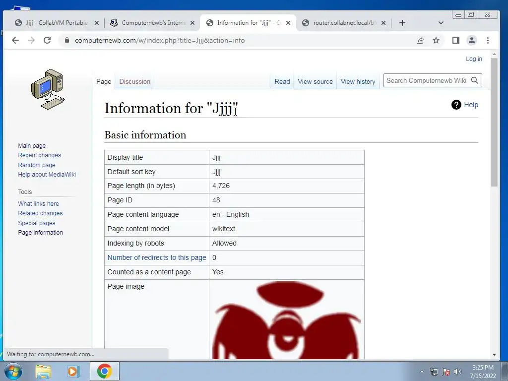Open the Chrome side panel icon
Screen dimensions: 508x381
(x=456, y=40)
